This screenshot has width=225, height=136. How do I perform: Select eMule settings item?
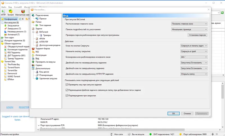[42, 39]
